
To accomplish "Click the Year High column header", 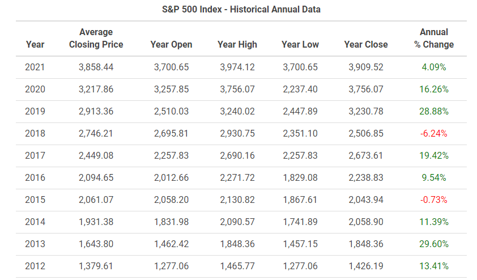I will (x=237, y=44).
